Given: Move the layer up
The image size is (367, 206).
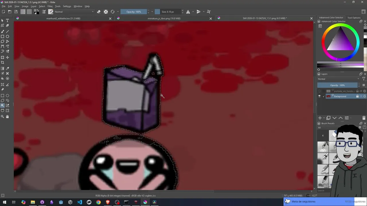Looking at the screenshot, I should point(341,118).
